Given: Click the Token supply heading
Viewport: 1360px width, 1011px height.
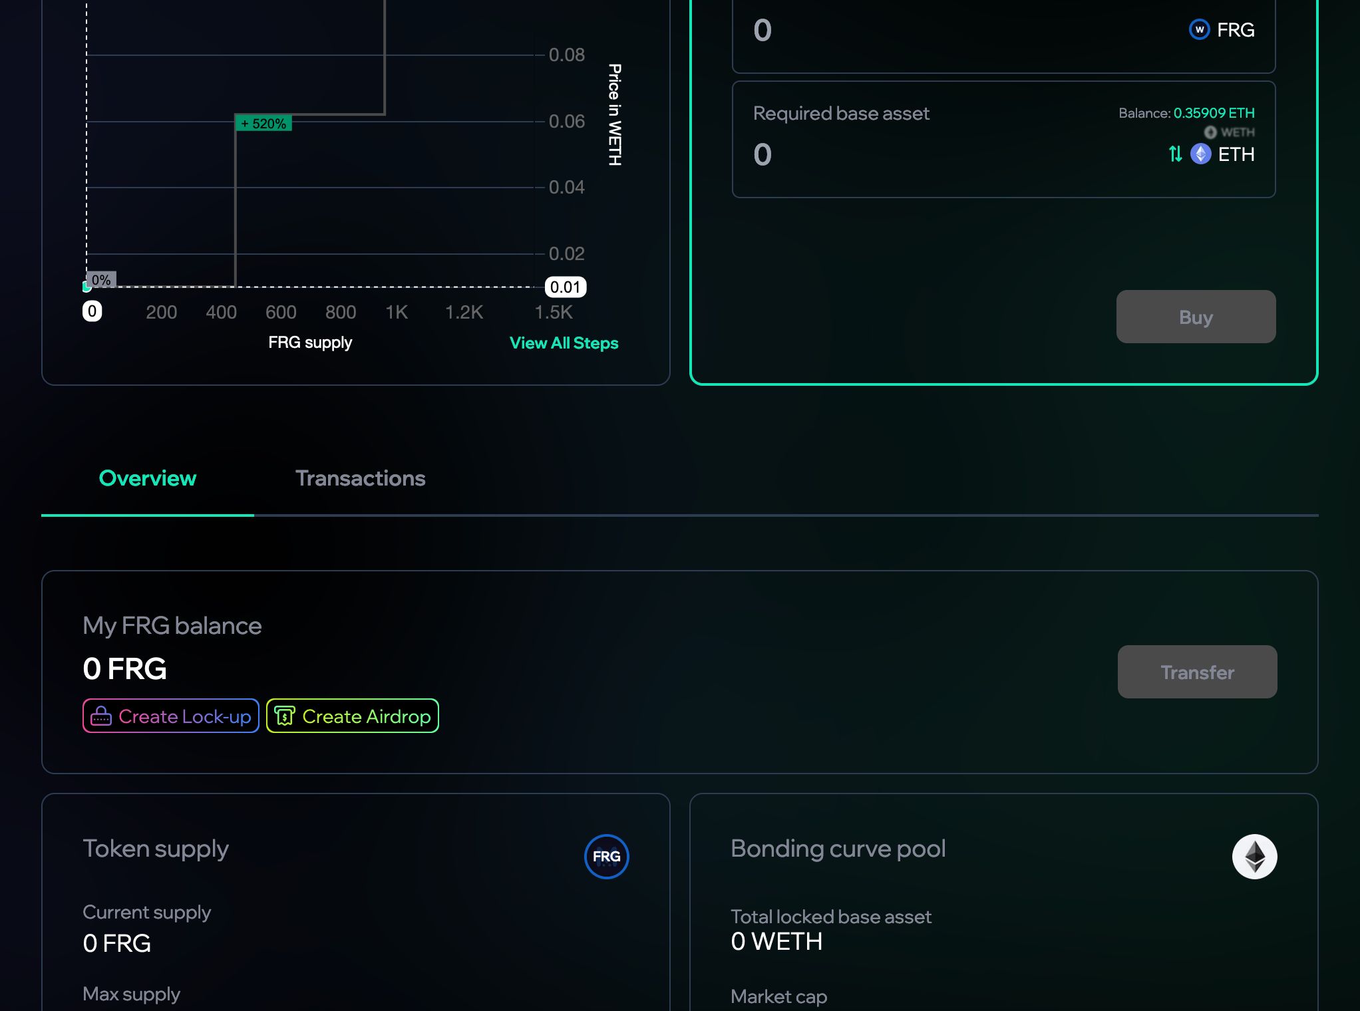Looking at the screenshot, I should point(156,849).
